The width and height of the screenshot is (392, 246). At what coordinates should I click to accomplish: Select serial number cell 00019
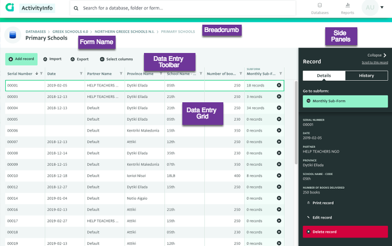(25, 243)
